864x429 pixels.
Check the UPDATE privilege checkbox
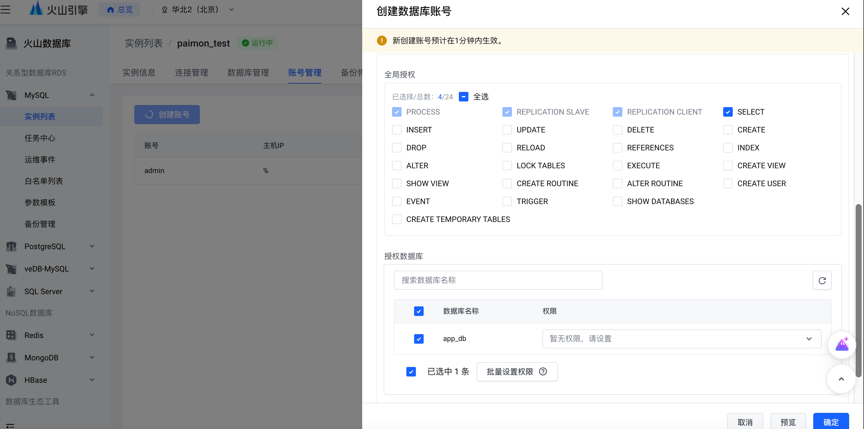[x=507, y=130]
